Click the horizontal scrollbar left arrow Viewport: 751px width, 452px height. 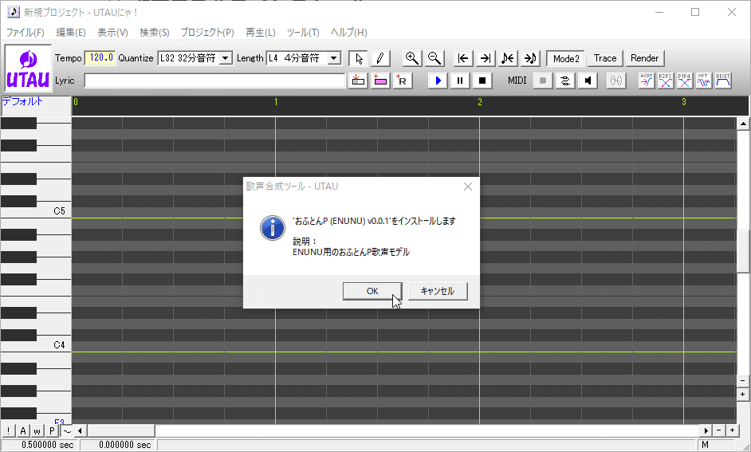coord(80,431)
